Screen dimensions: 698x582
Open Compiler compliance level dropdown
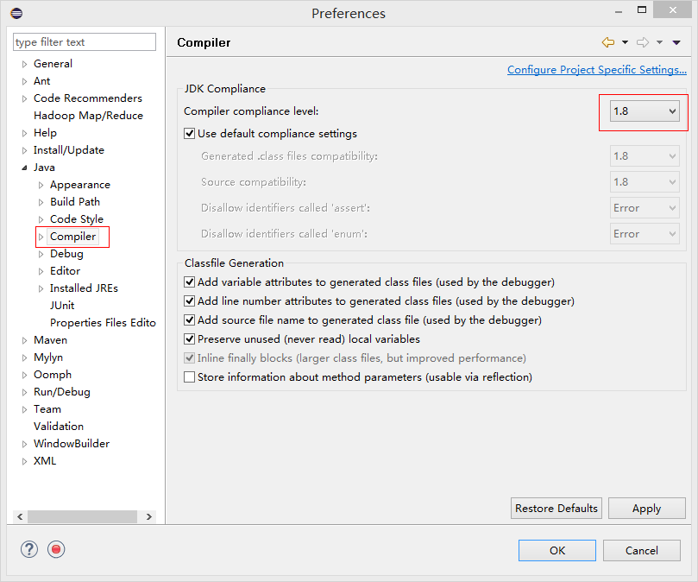645,111
